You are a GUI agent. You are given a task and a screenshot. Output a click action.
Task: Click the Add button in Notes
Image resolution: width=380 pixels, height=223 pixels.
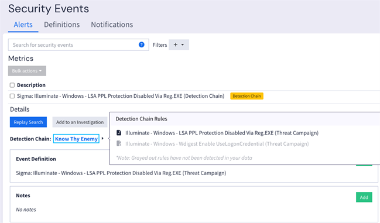364,197
